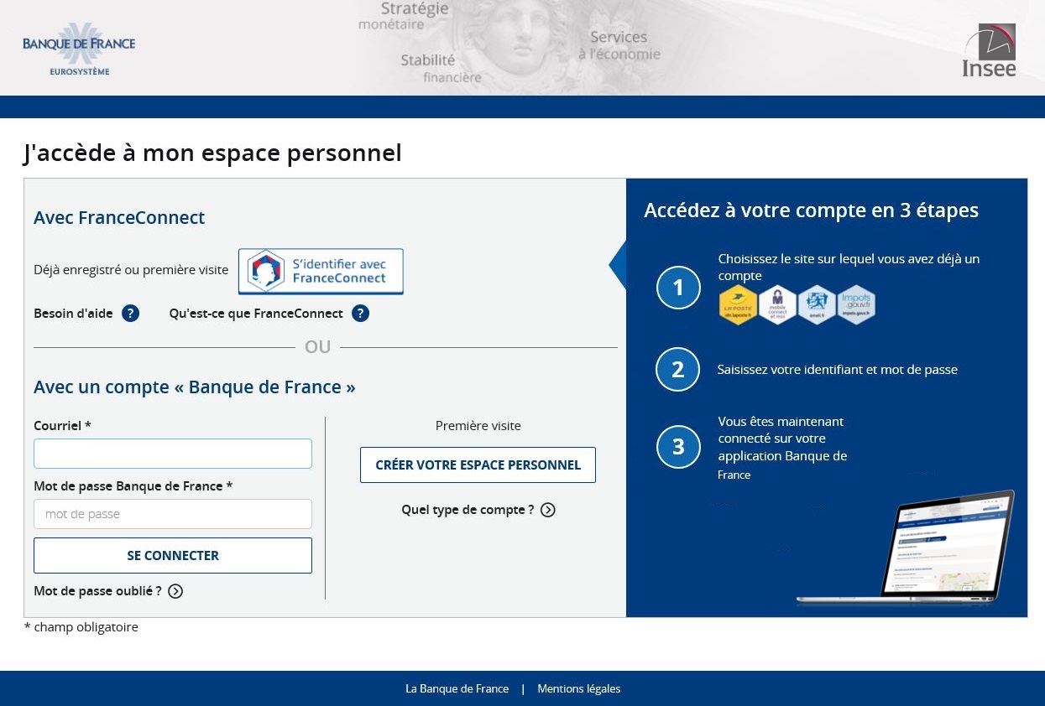Pick the Impots.gouv.fr provider icon
Screen dimensions: 1045x706
tap(854, 304)
